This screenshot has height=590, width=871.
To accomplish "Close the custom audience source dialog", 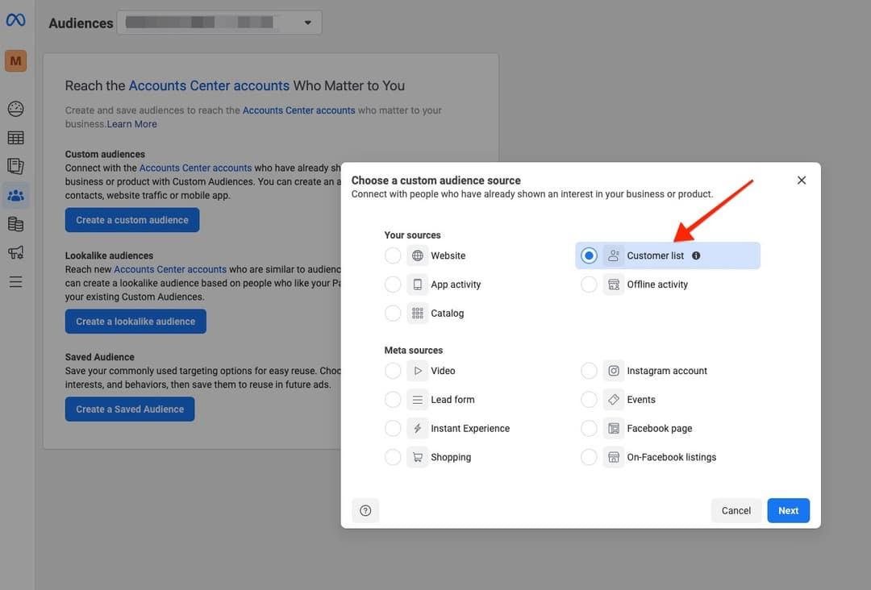I will (801, 181).
